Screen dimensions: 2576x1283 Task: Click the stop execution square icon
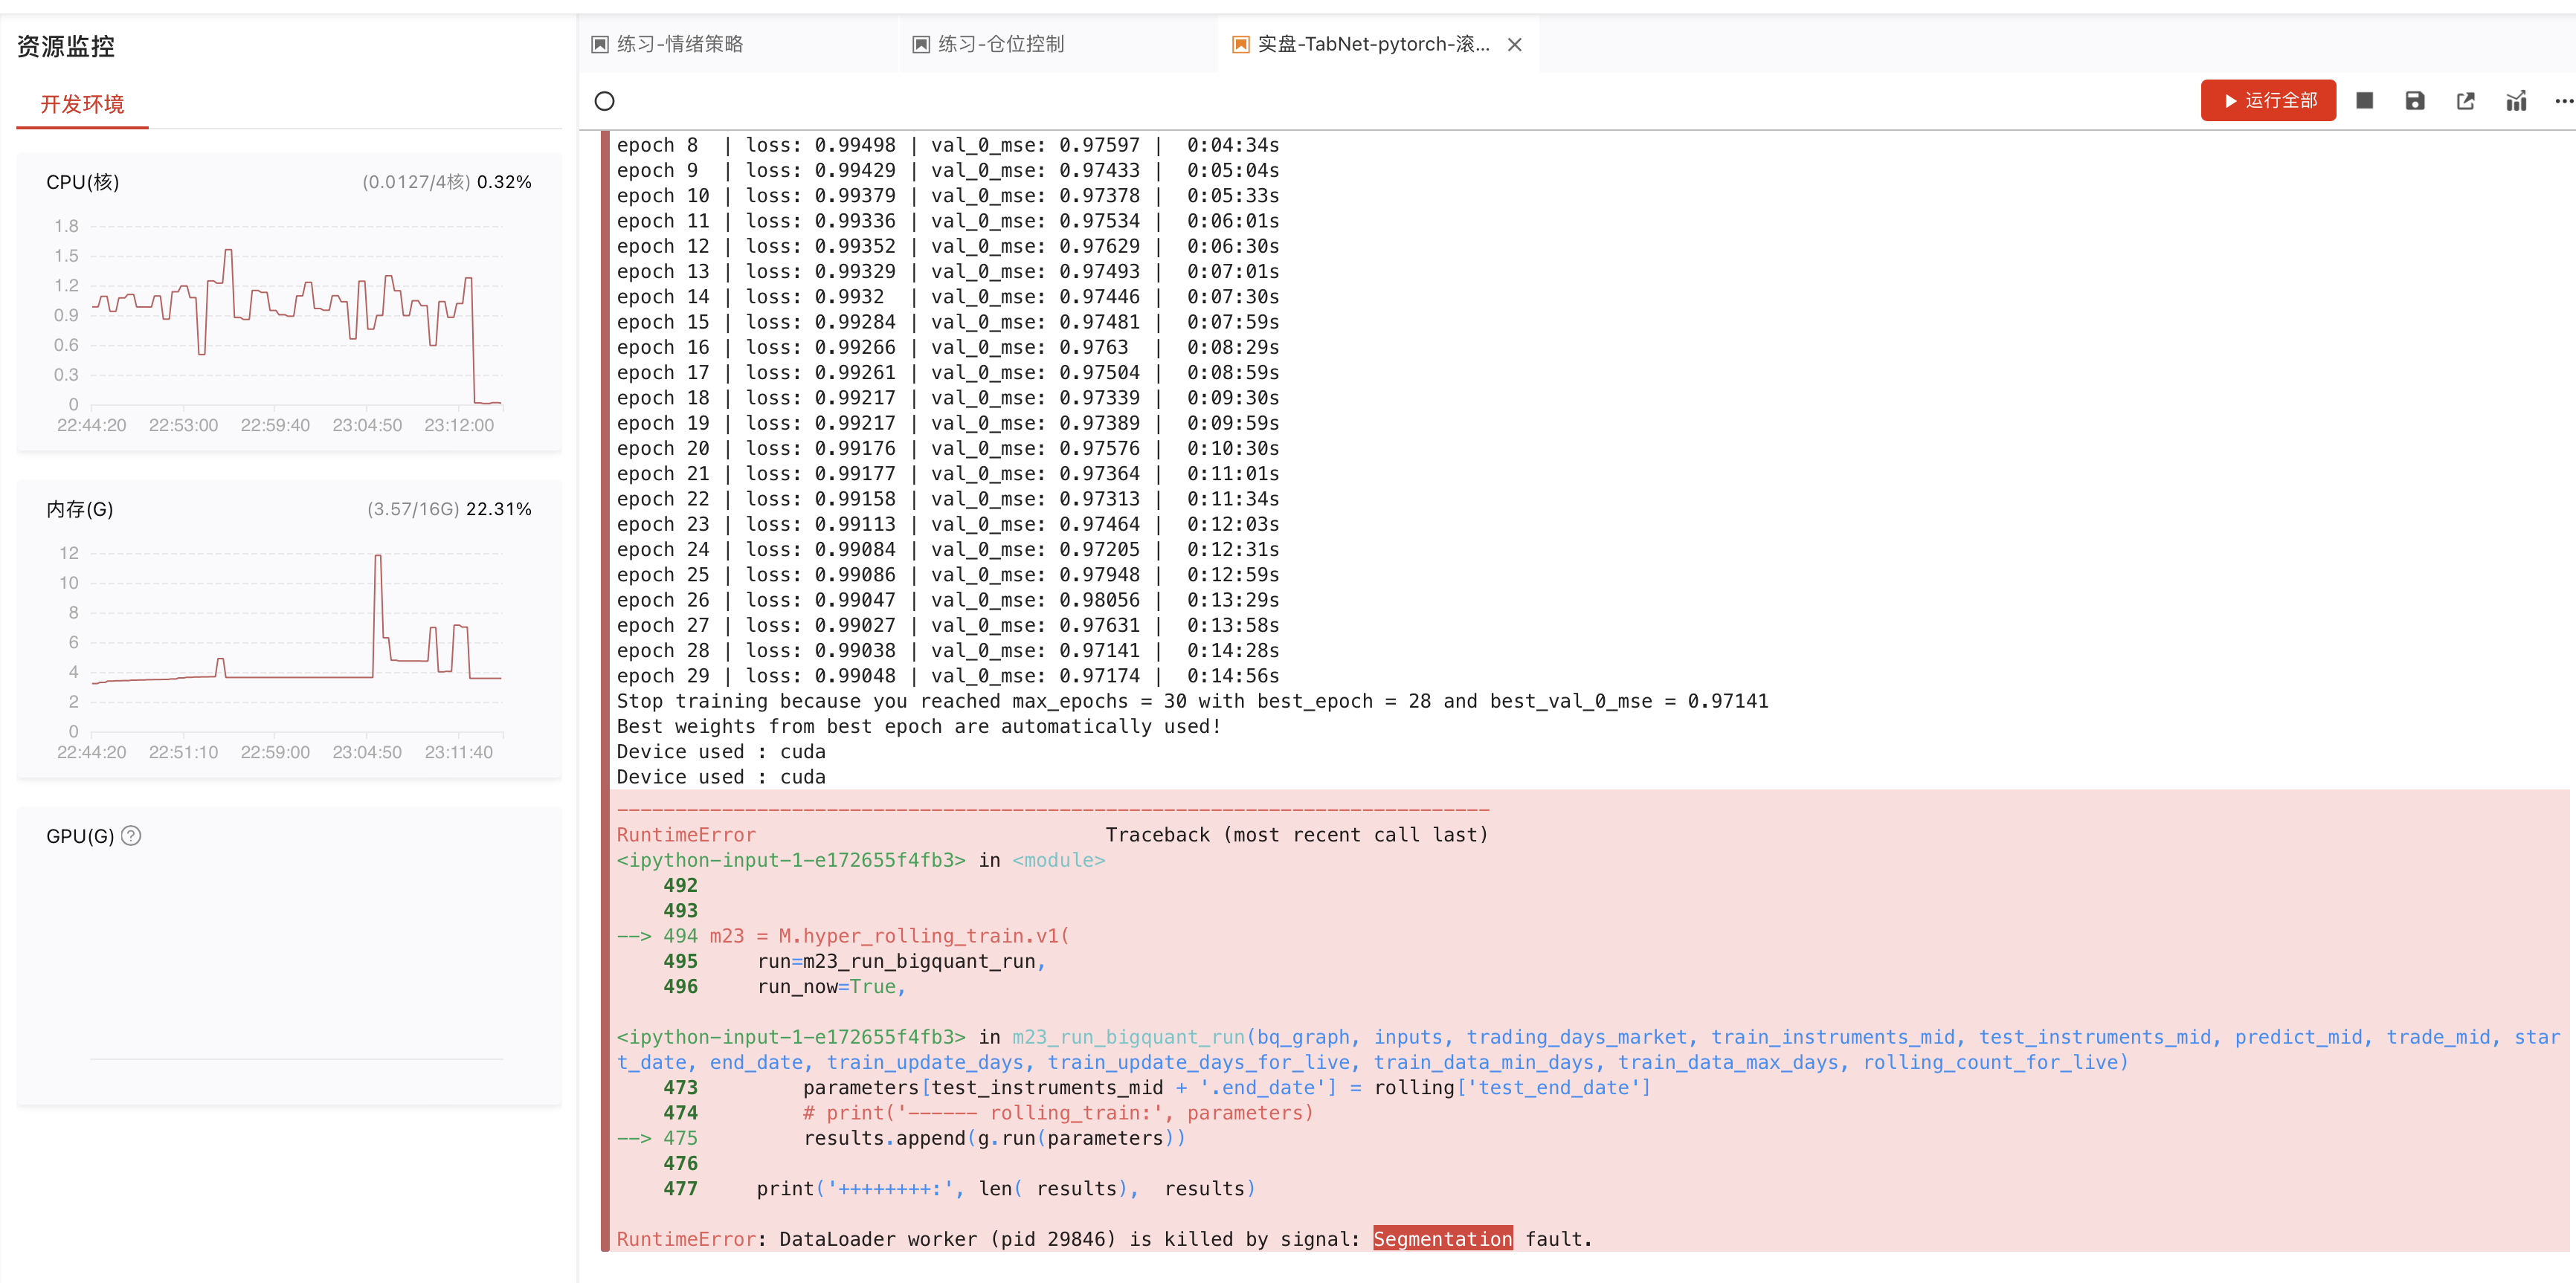tap(2365, 101)
